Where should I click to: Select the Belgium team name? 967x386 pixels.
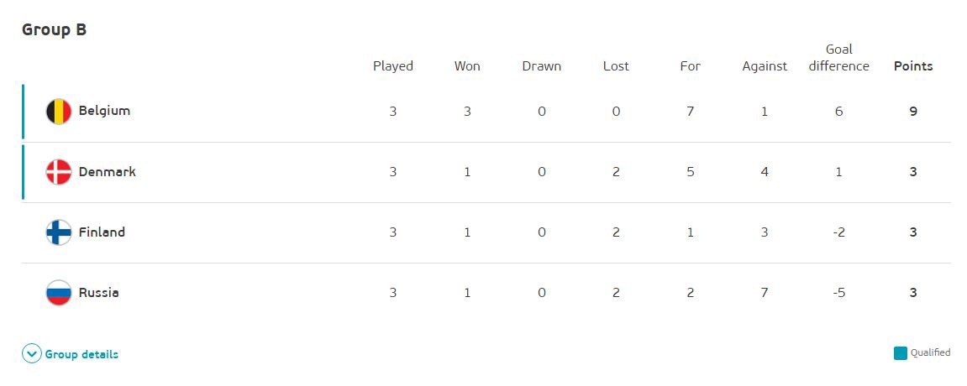(104, 111)
